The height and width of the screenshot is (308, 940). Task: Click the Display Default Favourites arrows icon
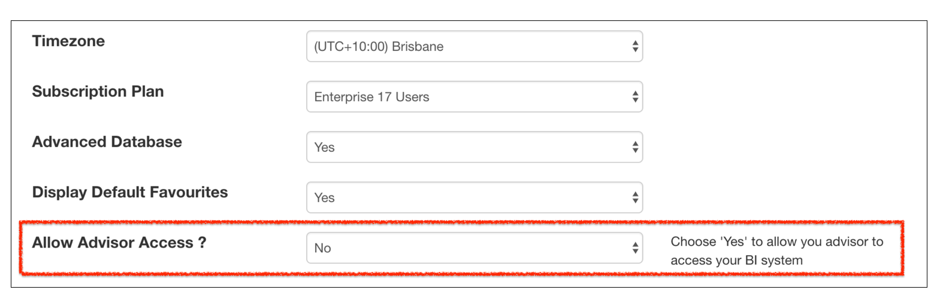pyautogui.click(x=635, y=197)
